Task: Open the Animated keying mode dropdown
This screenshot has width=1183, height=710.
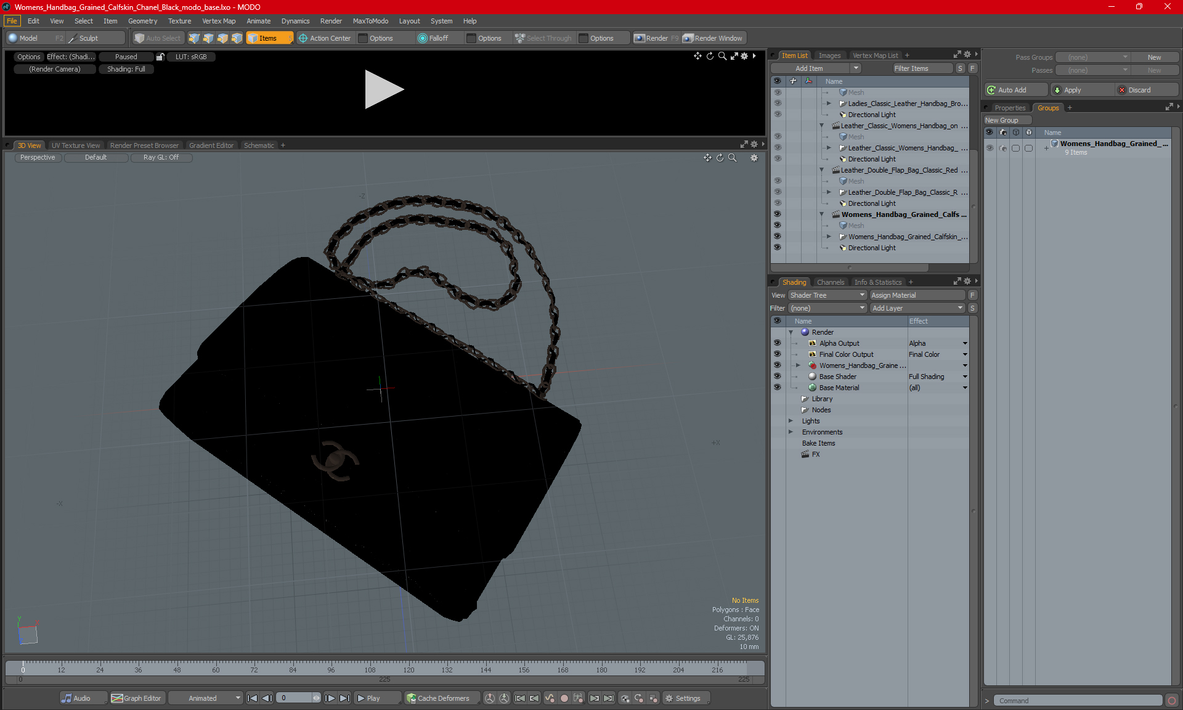Action: 205,698
